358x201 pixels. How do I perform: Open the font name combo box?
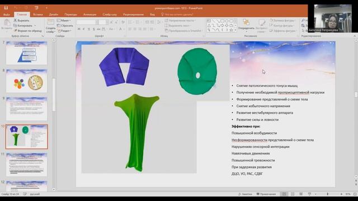coord(88,22)
